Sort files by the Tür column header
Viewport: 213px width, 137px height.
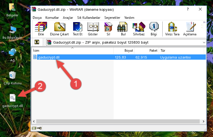tap(181, 51)
